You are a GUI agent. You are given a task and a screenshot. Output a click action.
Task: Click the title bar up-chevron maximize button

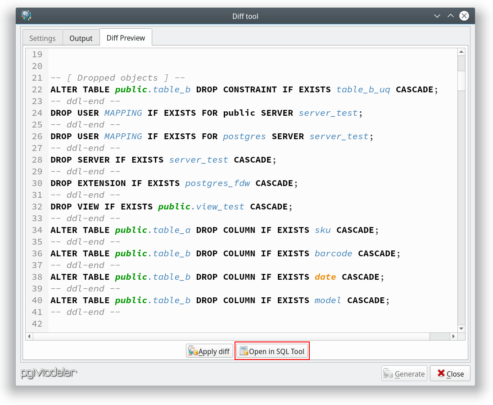pos(451,16)
